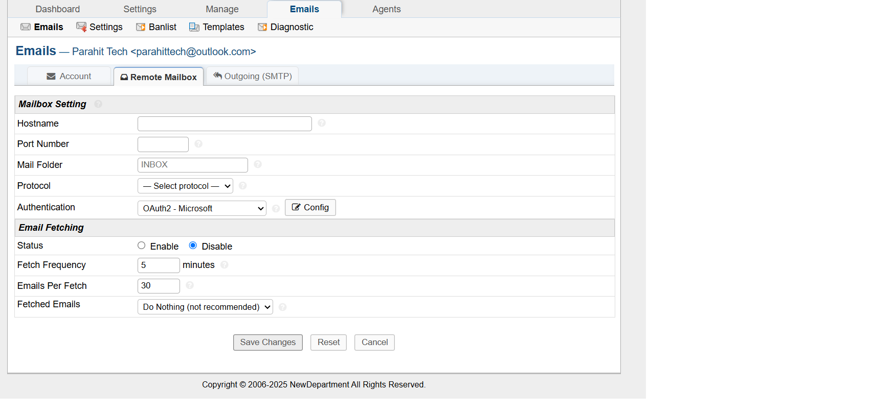Click the help icon beside Port Number
The image size is (894, 416).
198,144
